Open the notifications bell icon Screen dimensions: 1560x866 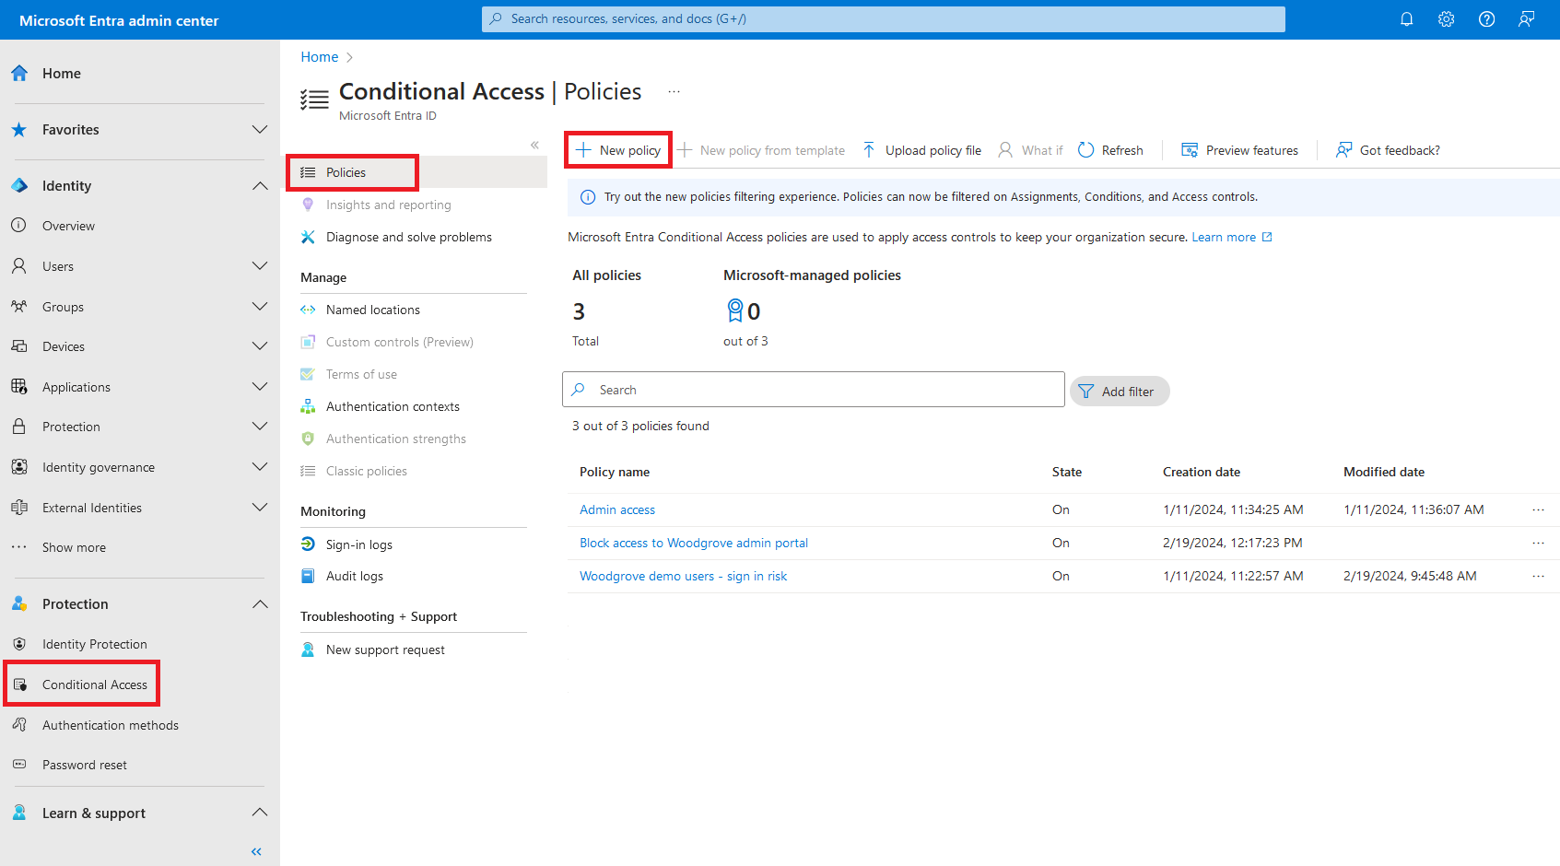[1406, 19]
